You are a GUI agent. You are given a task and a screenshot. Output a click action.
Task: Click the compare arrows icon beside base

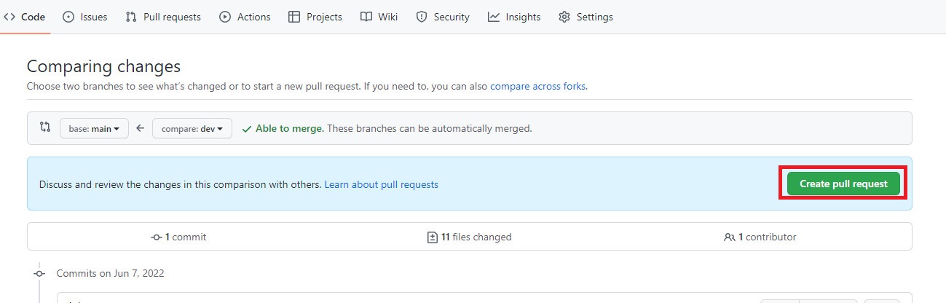tap(45, 127)
